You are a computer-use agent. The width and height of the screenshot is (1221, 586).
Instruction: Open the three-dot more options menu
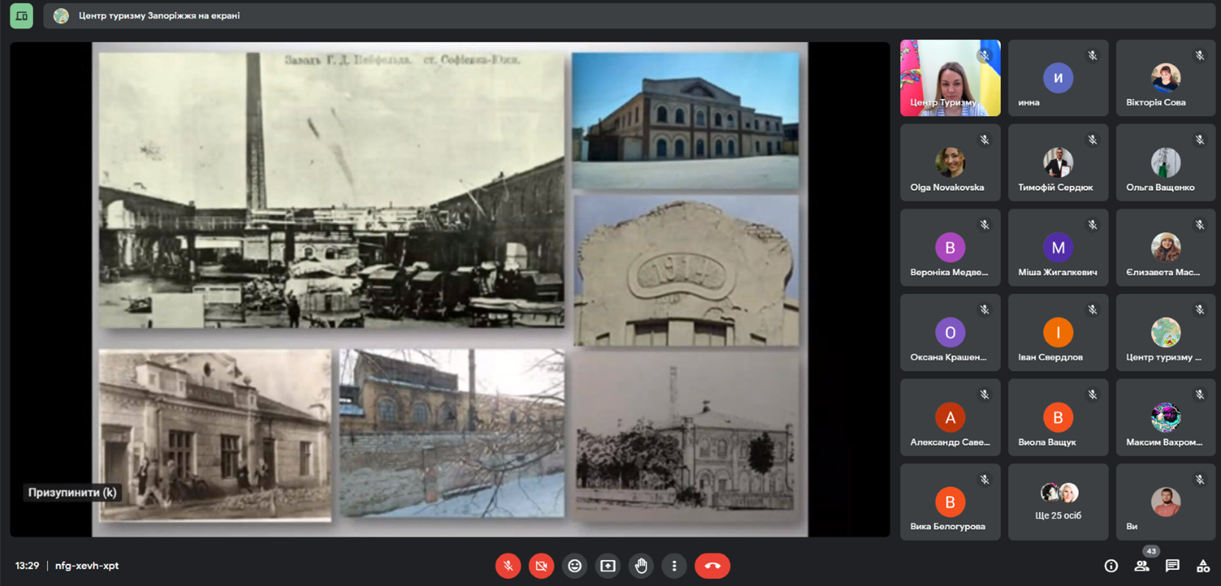674,566
